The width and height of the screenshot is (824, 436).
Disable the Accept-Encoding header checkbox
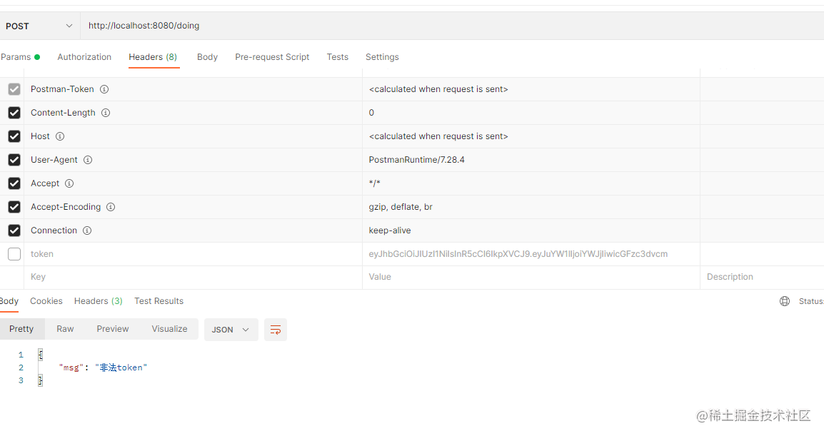coord(14,207)
